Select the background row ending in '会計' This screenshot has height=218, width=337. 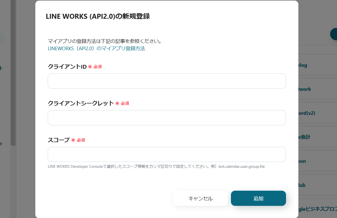(318, 137)
